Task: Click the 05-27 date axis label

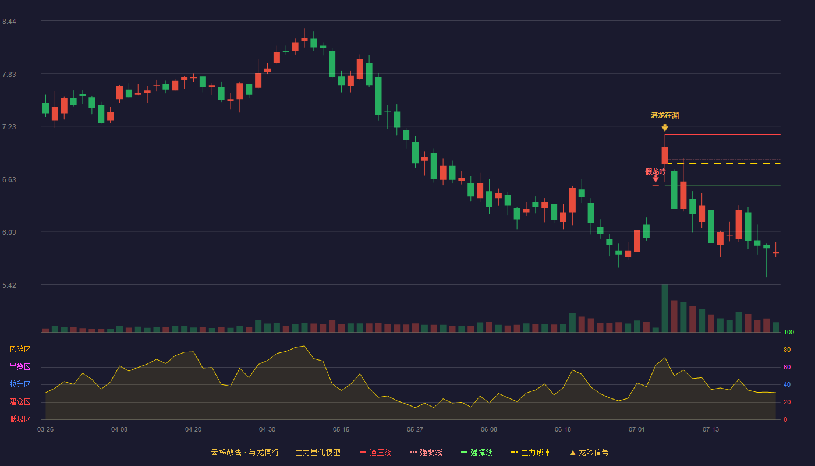Action: [415, 429]
